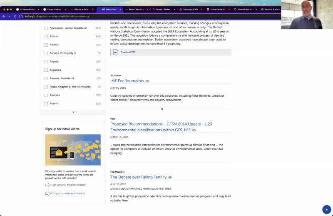This screenshot has width=333, height=216.
Task: Click eye icon beside IMF For Journalists
Action: [x=147, y=81]
